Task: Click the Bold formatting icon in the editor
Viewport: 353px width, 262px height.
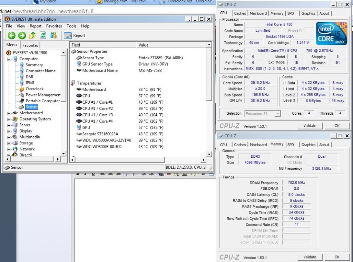Action: click(x=78, y=175)
